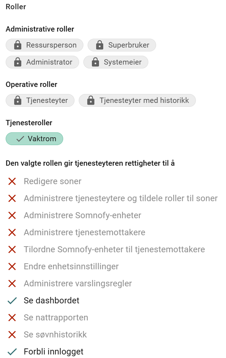Click the lock icon beside Systemeier
The width and height of the screenshot is (226, 358).
tap(95, 62)
